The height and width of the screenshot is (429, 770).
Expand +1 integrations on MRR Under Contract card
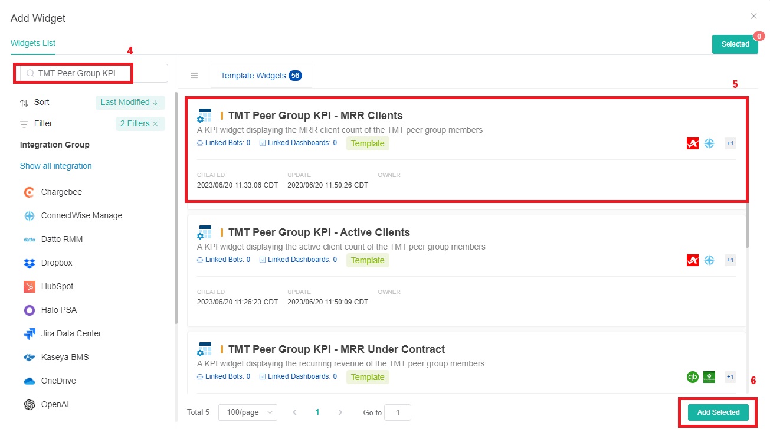(730, 377)
